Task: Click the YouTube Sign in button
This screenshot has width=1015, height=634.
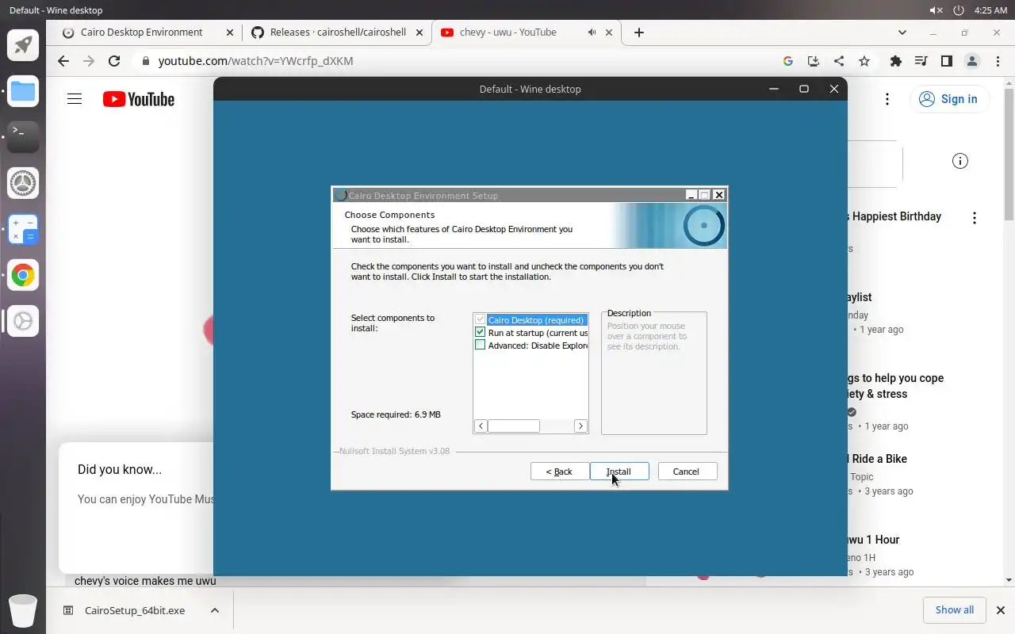Action: point(948,99)
